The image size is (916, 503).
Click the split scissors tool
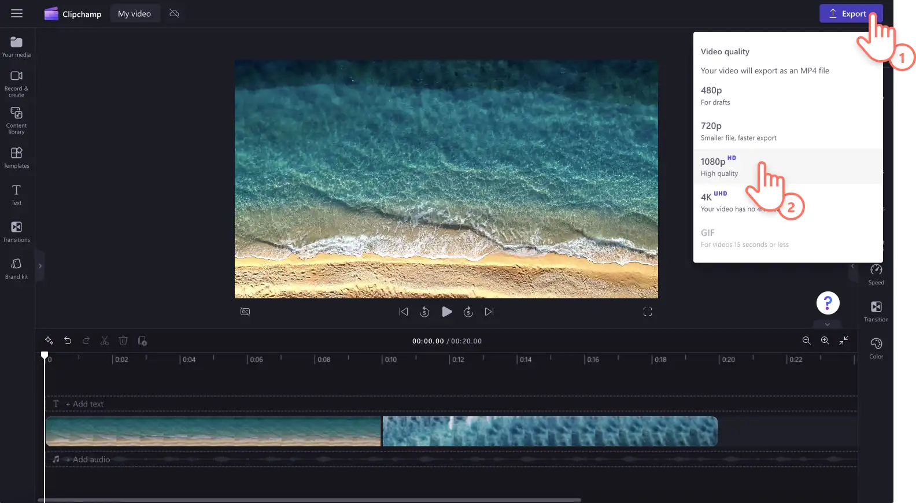pyautogui.click(x=105, y=341)
